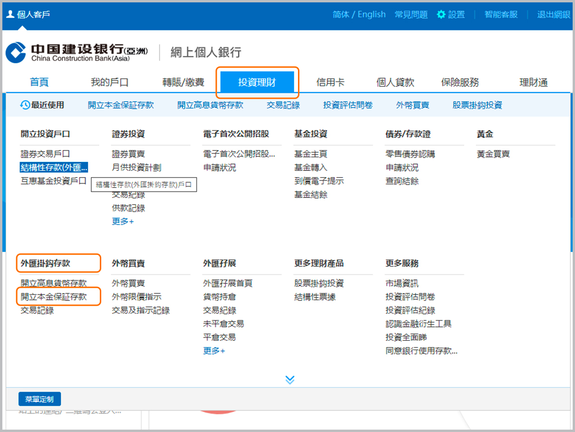The height and width of the screenshot is (432, 575).
Task: Open 開立高息貨幣存款 in the recently used bar
Action: (x=210, y=105)
